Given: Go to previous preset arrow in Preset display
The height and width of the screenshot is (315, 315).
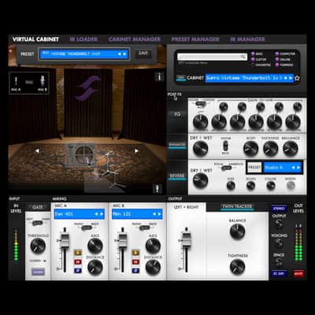Looking at the screenshot, I should [120, 54].
